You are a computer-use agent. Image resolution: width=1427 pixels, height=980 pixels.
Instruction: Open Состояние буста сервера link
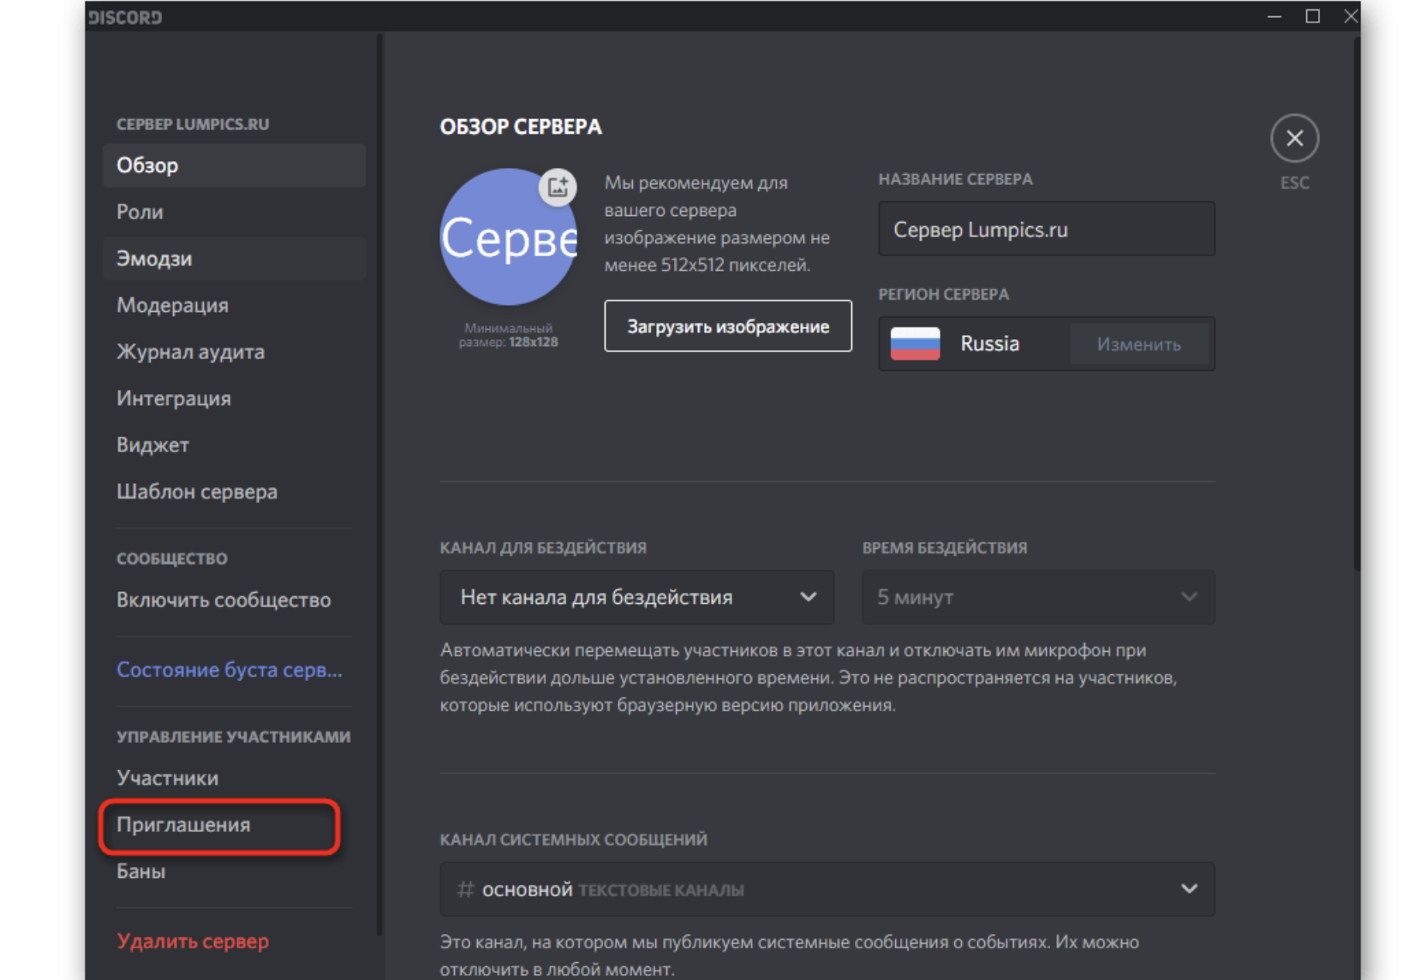tap(230, 670)
